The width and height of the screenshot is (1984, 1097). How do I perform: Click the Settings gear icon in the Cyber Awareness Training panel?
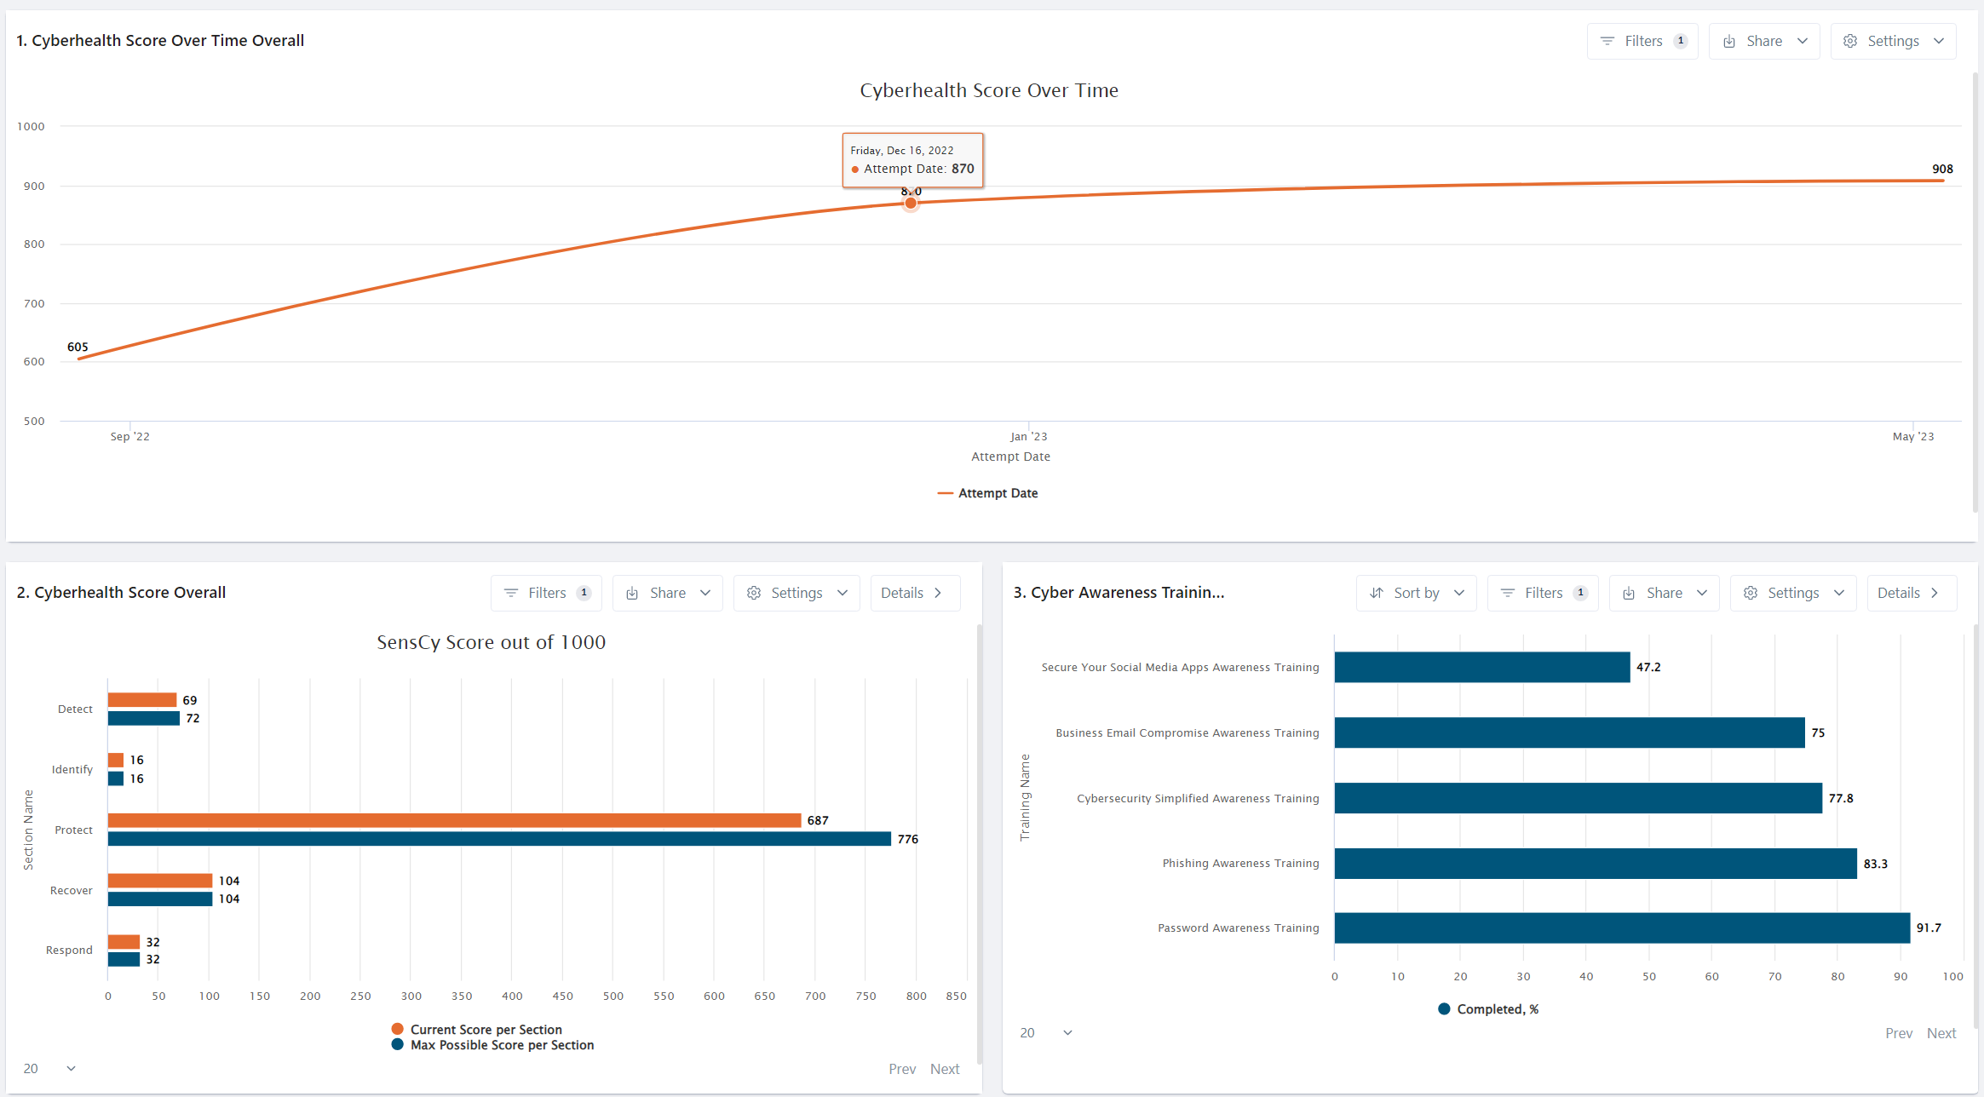pyautogui.click(x=1751, y=593)
